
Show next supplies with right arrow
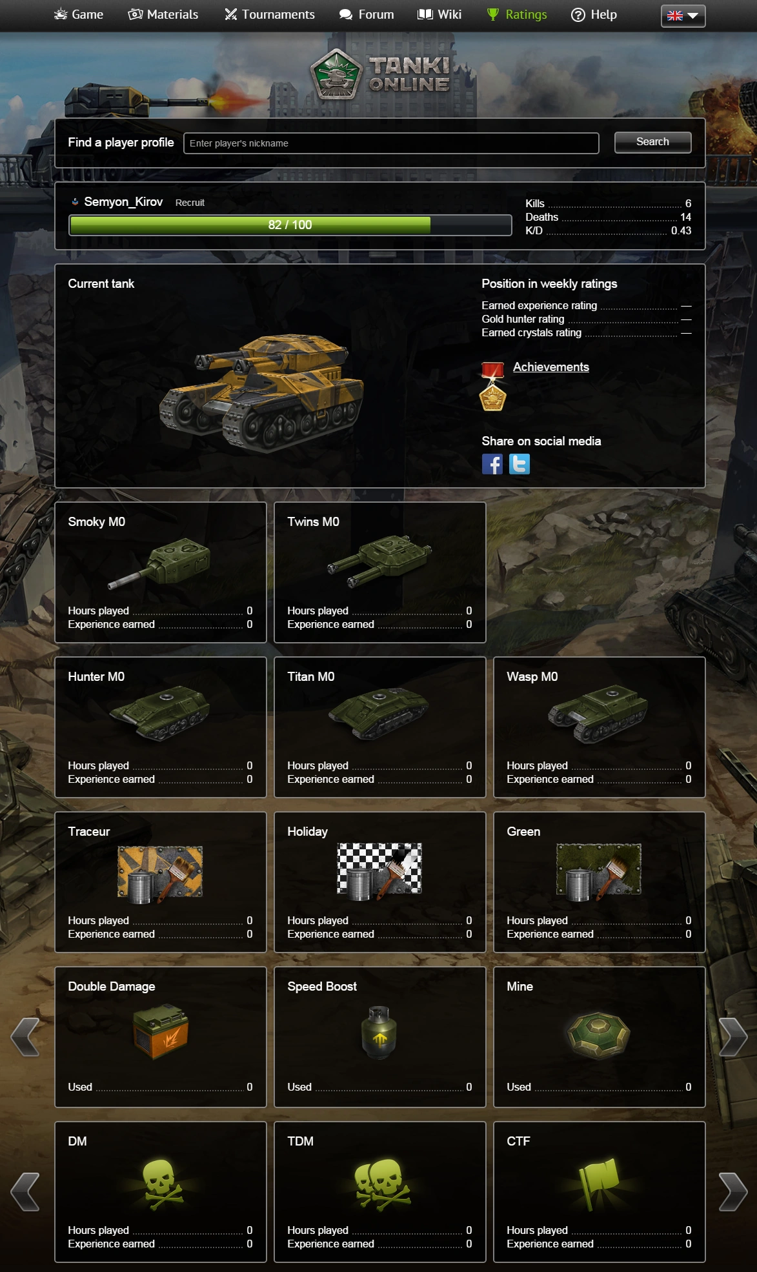[733, 1037]
